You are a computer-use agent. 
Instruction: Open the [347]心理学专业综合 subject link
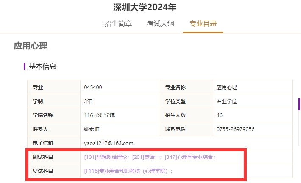[x=189, y=157]
